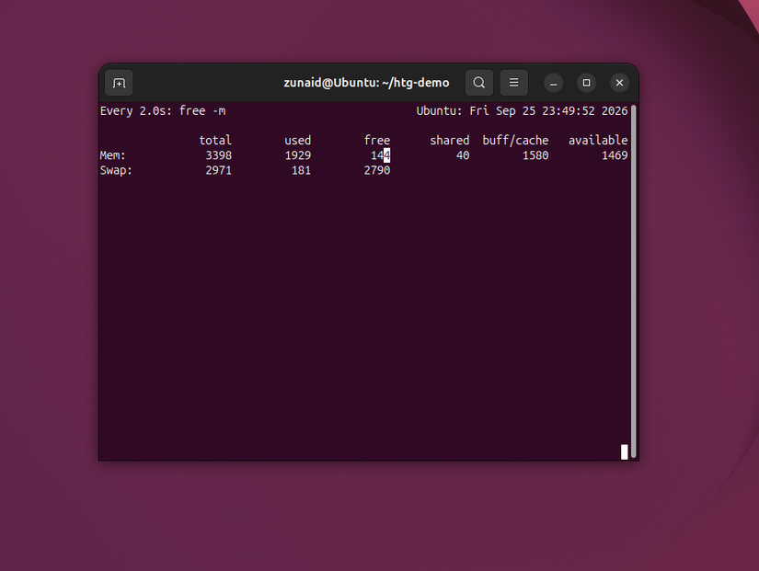Click the terminal vertical scrollbar
759x571 pixels.
click(633, 280)
